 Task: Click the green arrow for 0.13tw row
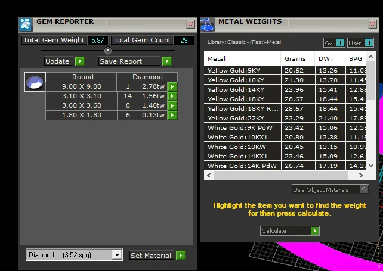point(172,115)
